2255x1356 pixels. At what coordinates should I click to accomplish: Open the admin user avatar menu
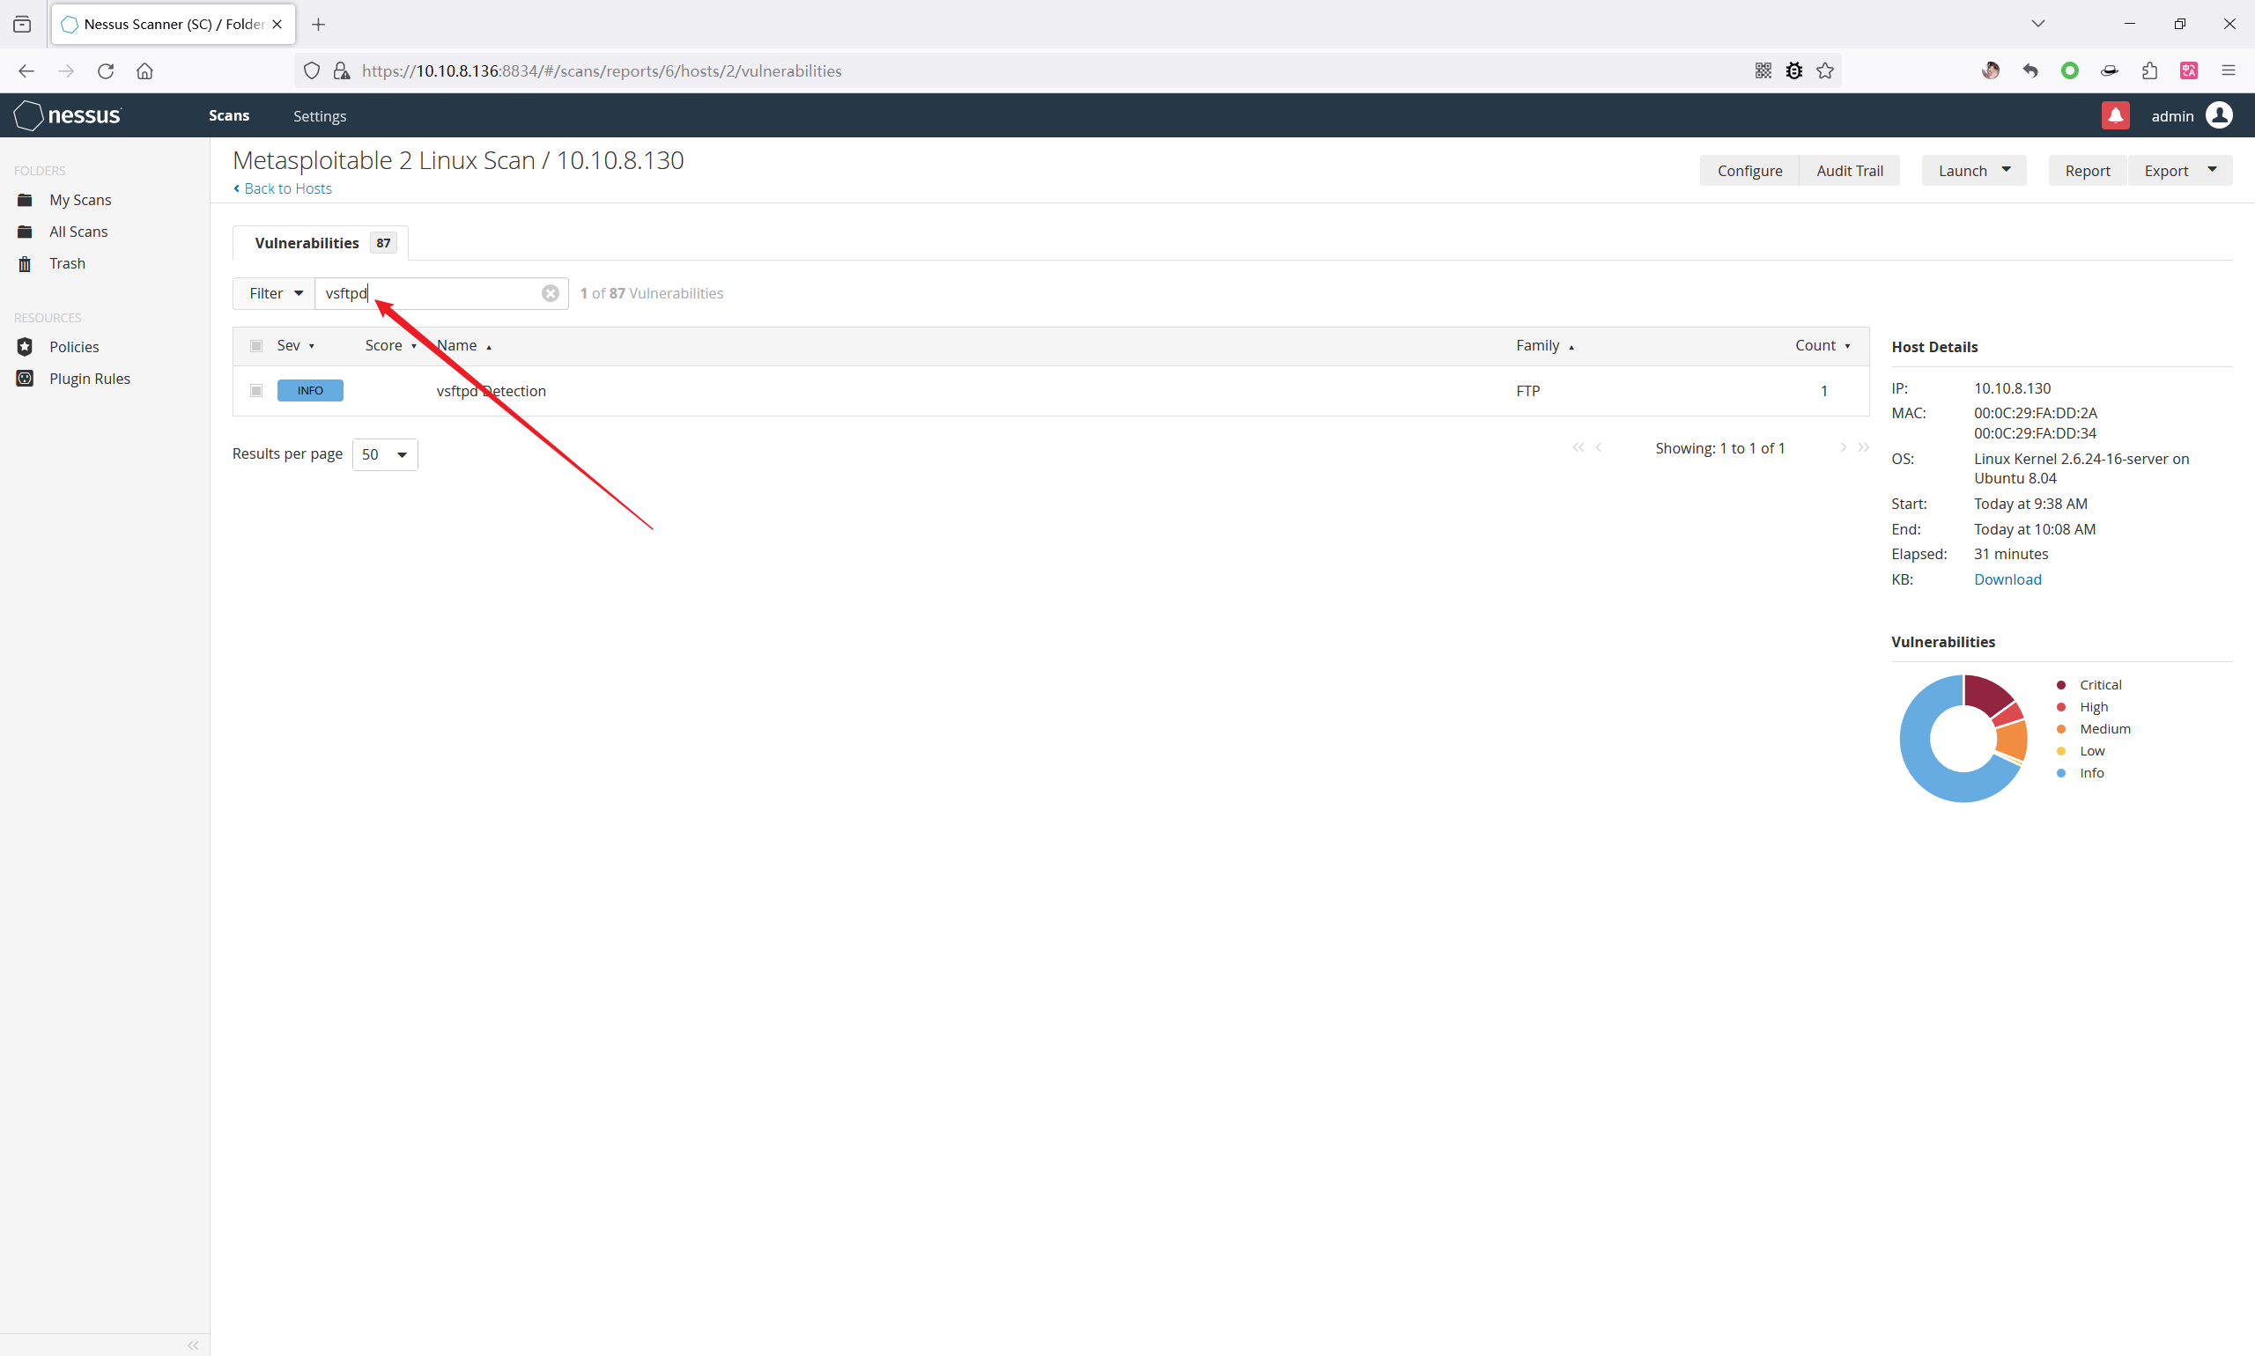point(2220,115)
